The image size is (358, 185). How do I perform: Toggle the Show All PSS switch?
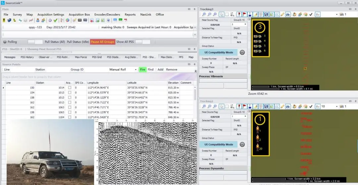(x=143, y=42)
